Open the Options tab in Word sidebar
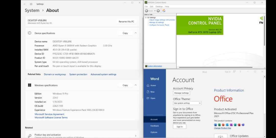 click(x=154, y=132)
